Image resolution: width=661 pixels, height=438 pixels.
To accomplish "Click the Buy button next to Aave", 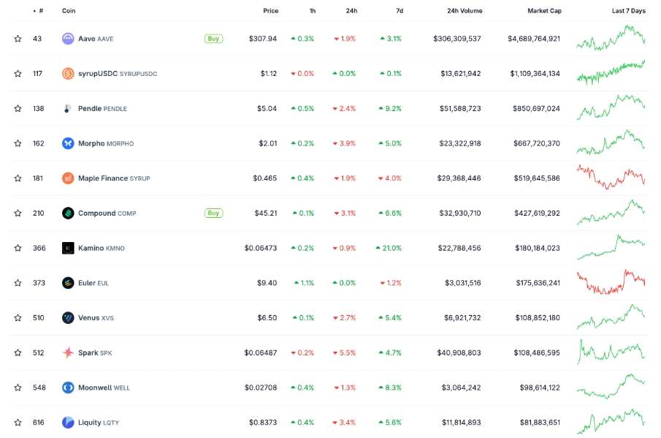I will pyautogui.click(x=213, y=38).
